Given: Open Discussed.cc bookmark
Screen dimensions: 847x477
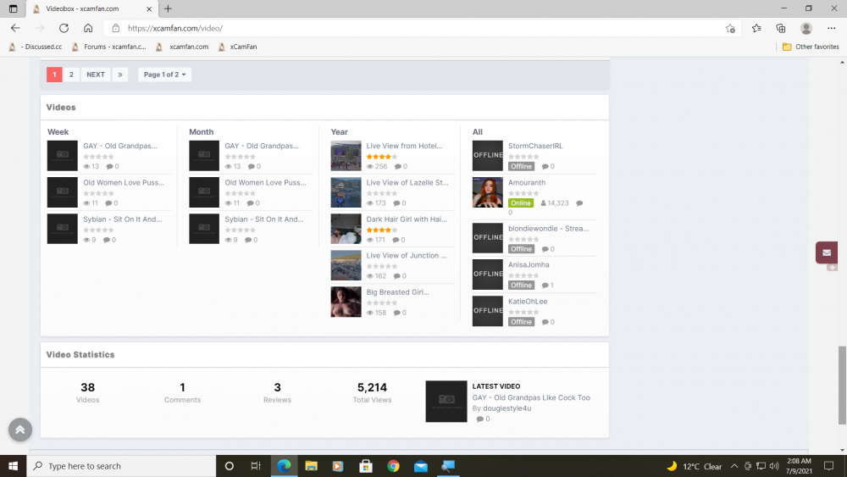Looking at the screenshot, I should pyautogui.click(x=36, y=47).
